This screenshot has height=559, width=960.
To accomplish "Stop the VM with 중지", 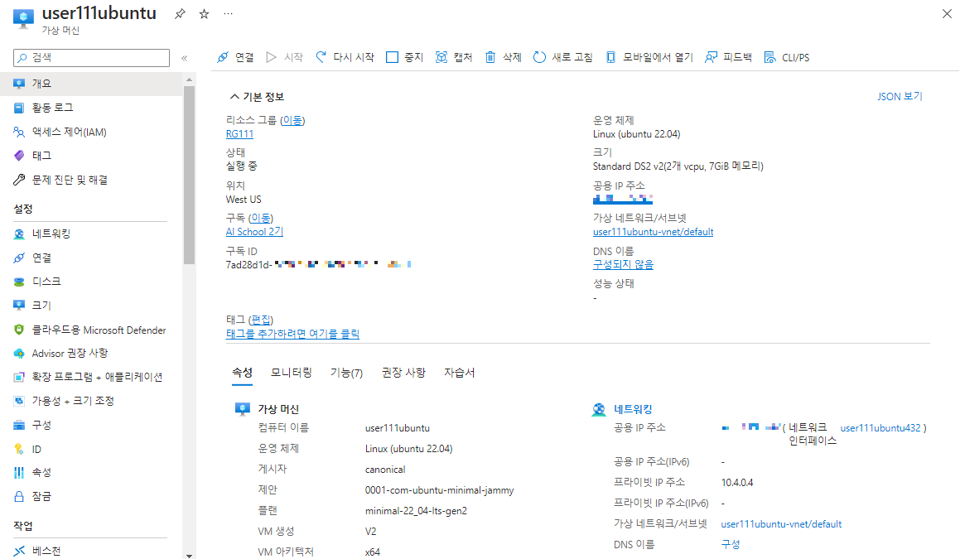I will (405, 57).
